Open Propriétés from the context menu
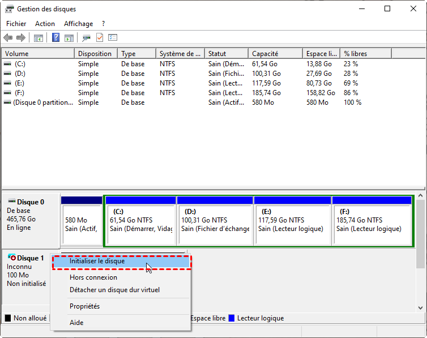Viewport: 427px width, 338px height. tap(121, 306)
